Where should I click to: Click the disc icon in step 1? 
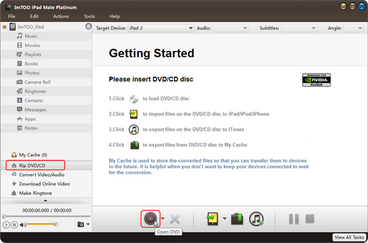134,99
